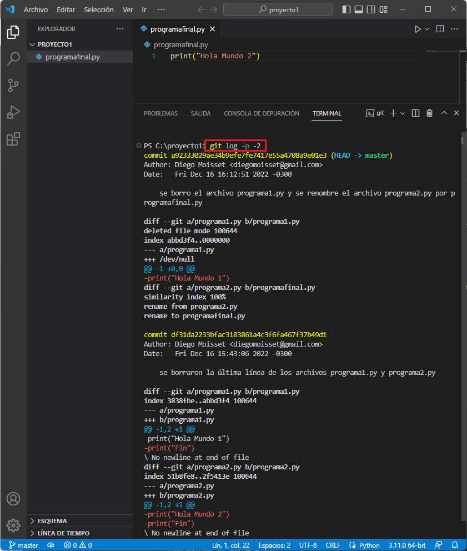Click the terminal vertical scrollbar

pos(464,327)
